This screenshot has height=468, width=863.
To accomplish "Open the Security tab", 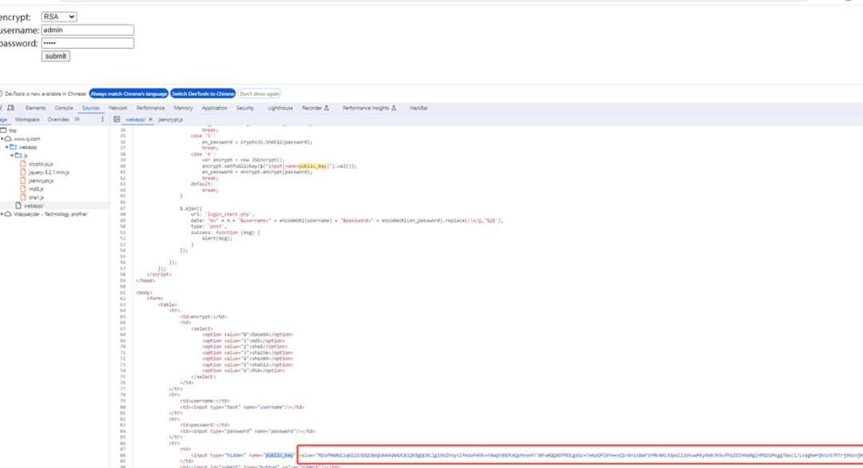I will (x=245, y=109).
